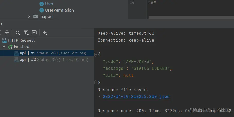Open the 2022-04-20T210228.200.json link
This screenshot has height=117, width=234.
pos(136,97)
